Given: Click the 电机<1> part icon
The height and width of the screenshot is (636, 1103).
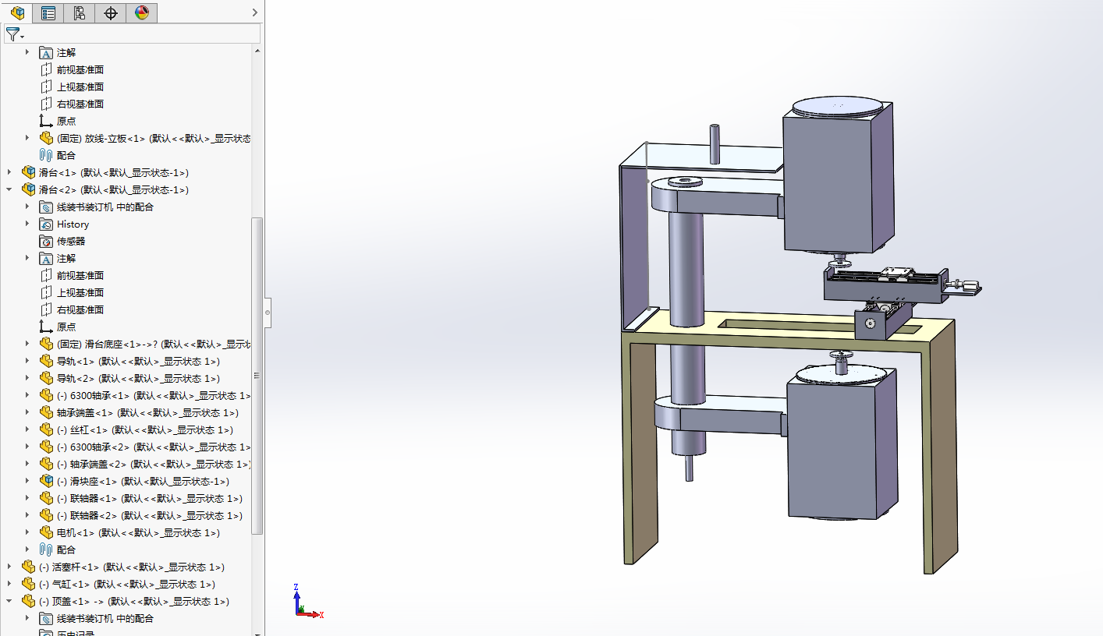Looking at the screenshot, I should coord(46,533).
